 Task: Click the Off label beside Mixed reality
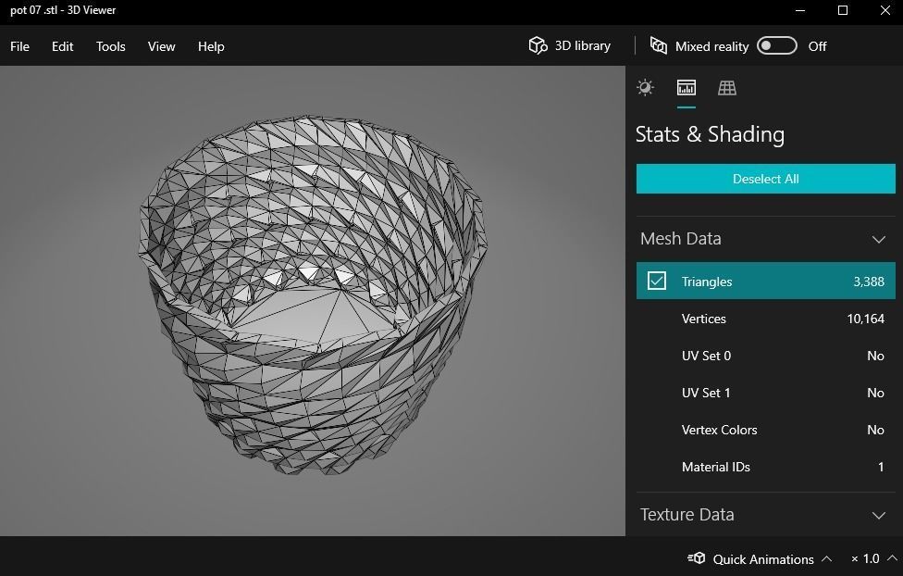click(x=817, y=46)
